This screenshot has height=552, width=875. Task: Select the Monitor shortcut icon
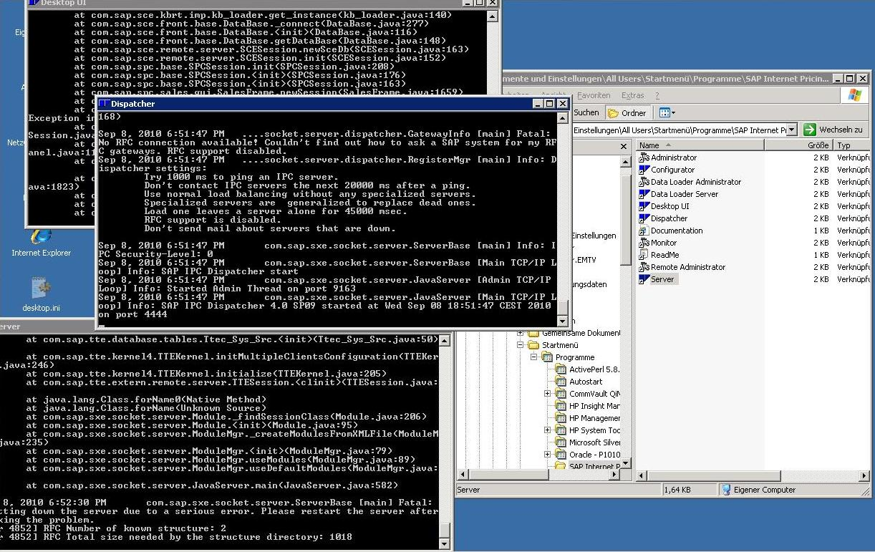coord(644,243)
